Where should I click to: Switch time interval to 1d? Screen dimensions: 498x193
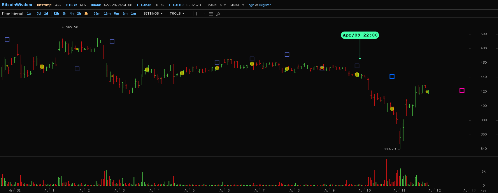coord(46,14)
